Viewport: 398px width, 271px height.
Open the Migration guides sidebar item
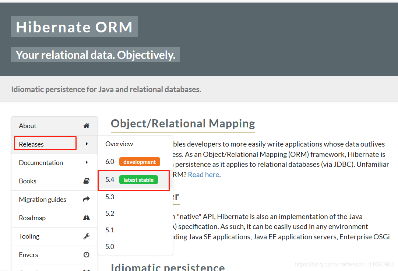tap(54, 200)
